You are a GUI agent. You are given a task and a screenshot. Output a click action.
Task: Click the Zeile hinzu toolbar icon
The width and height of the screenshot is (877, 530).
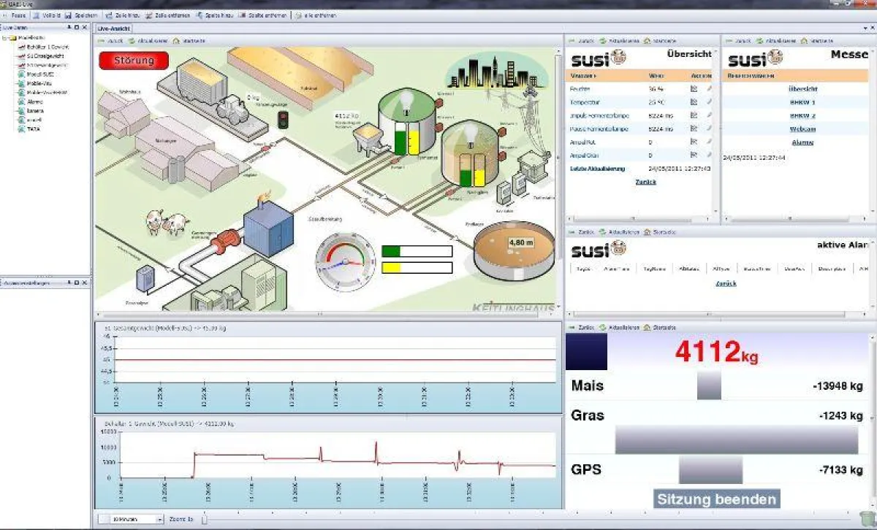point(109,15)
